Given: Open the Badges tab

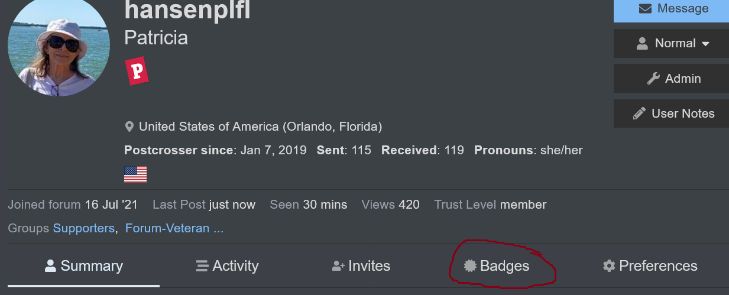Looking at the screenshot, I should pyautogui.click(x=497, y=266).
